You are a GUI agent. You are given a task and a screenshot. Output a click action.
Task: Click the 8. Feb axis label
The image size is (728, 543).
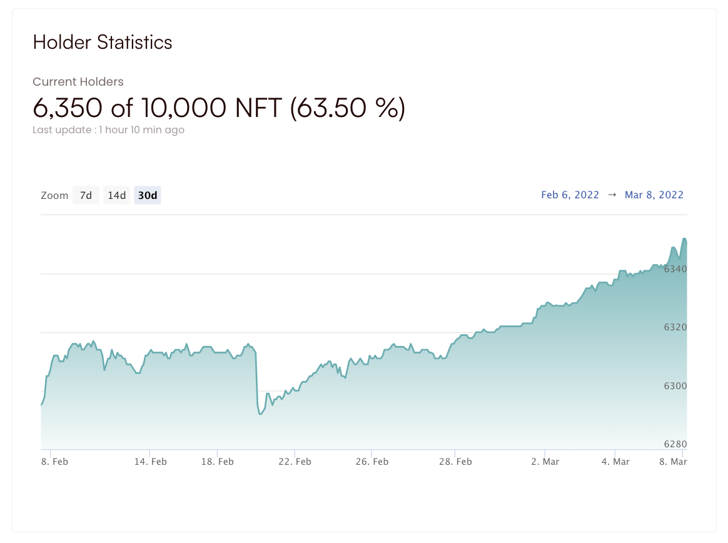(x=55, y=462)
